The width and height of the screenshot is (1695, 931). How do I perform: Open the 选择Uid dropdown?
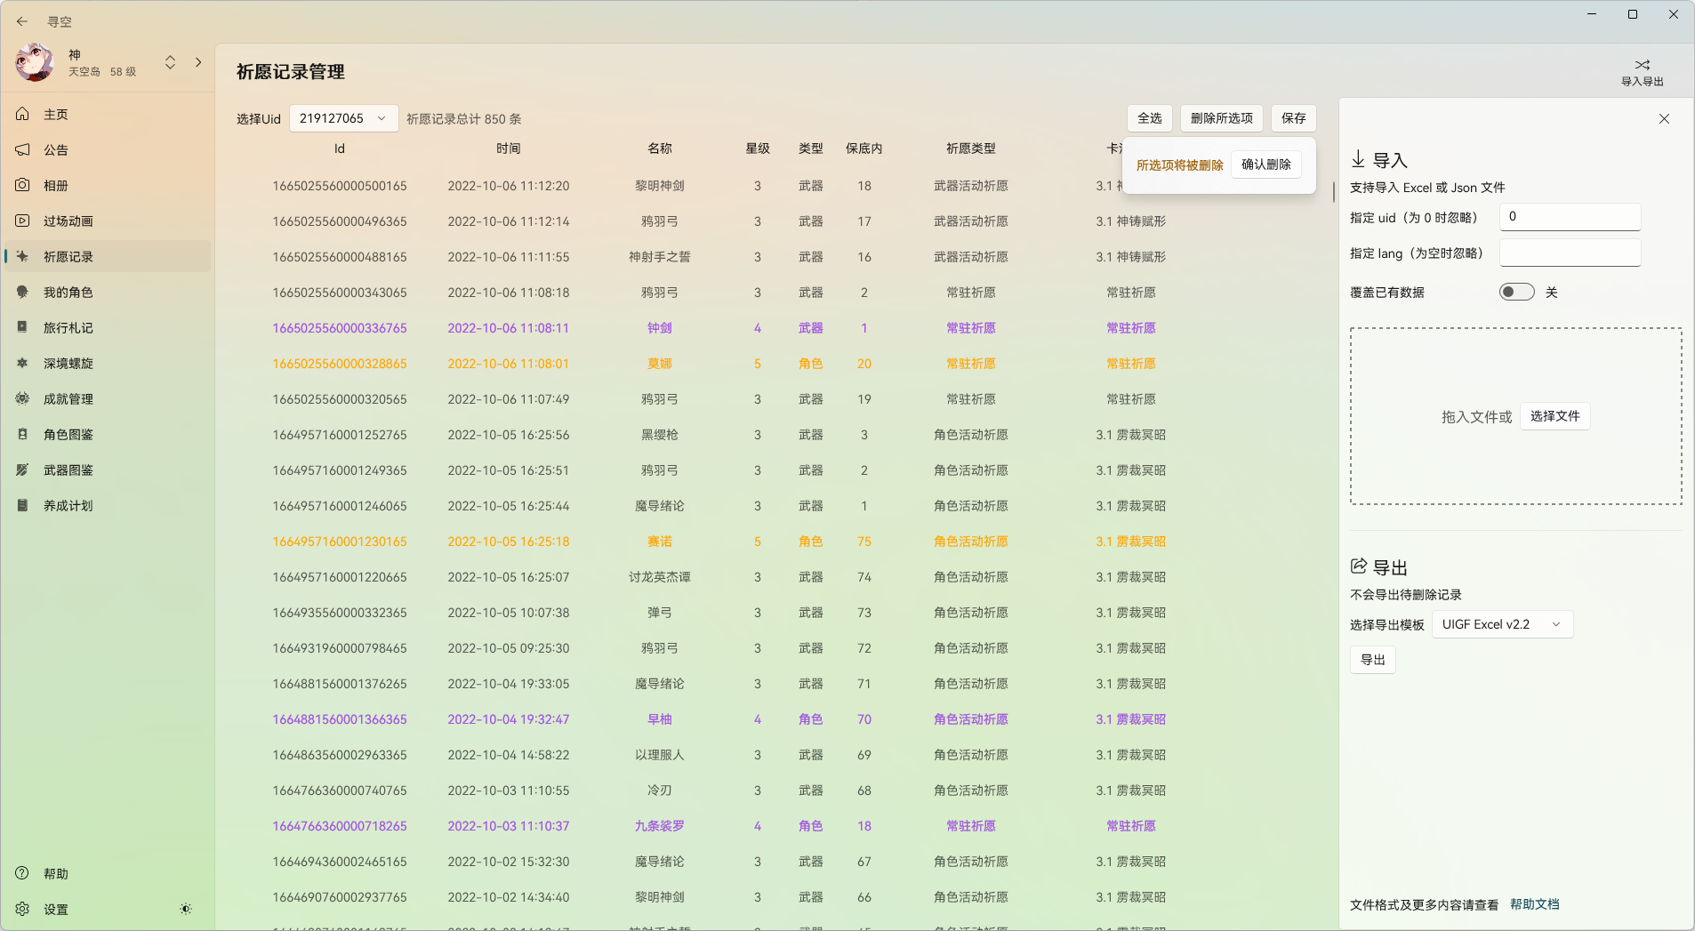[x=343, y=117]
